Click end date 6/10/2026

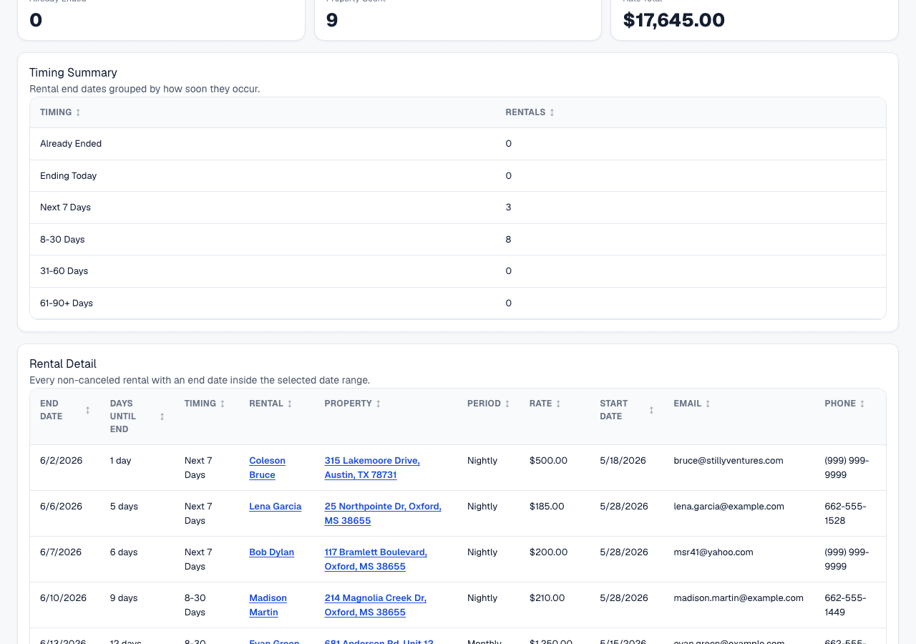coord(63,598)
